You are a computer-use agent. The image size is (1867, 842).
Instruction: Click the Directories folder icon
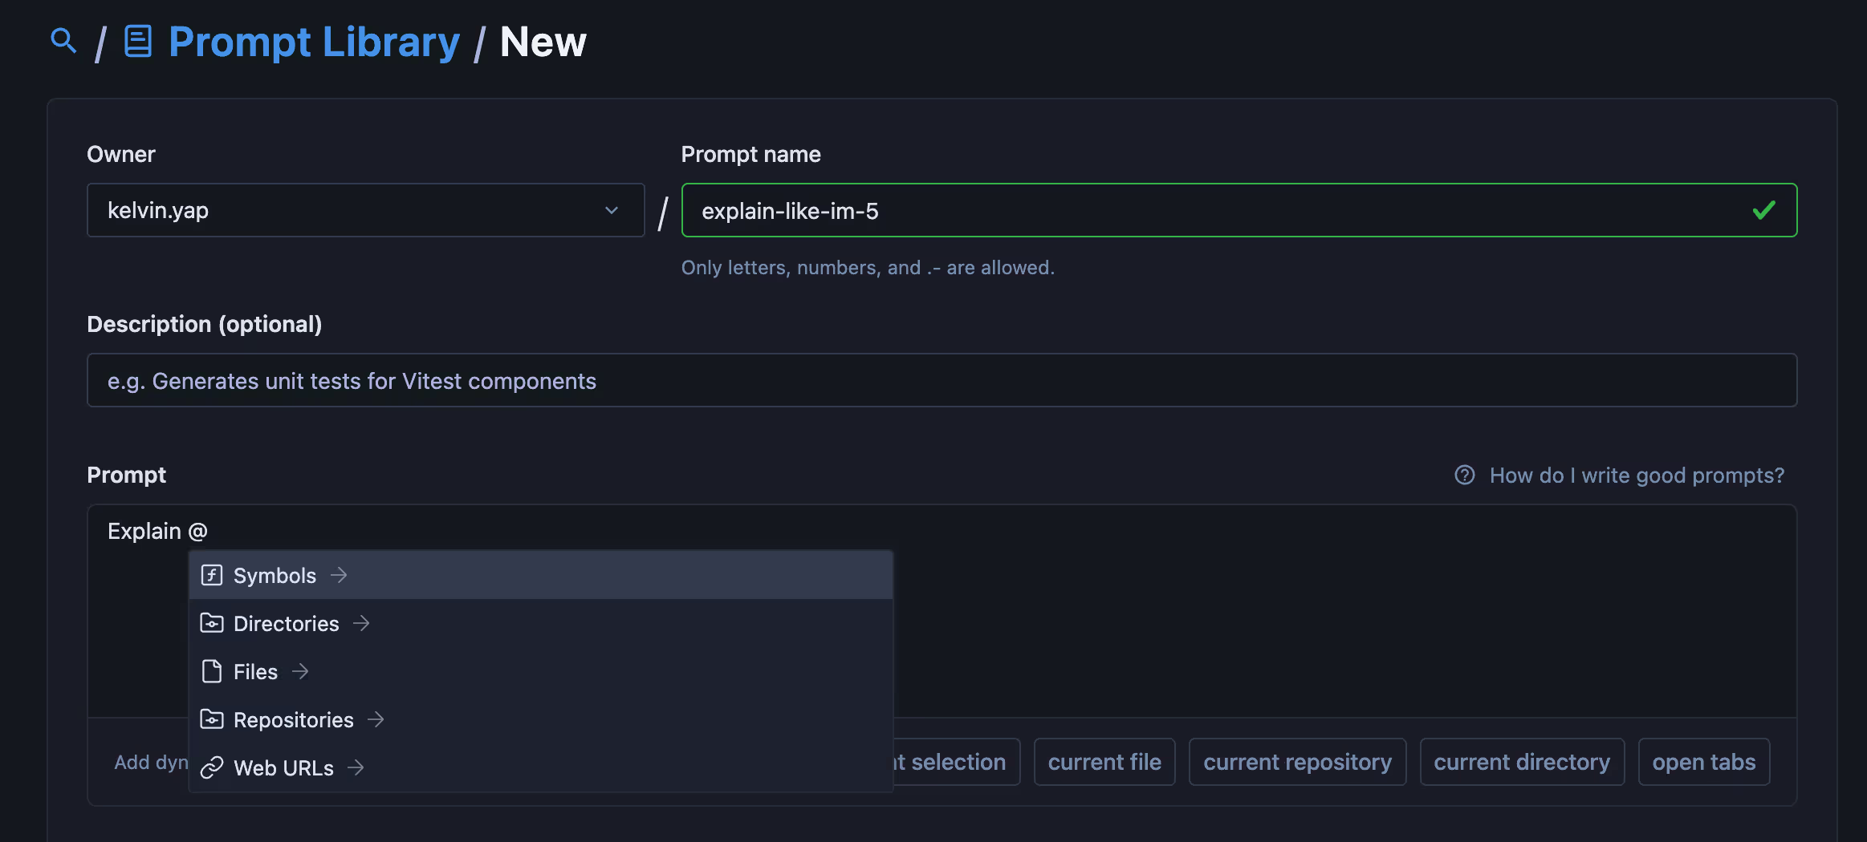pos(211,623)
